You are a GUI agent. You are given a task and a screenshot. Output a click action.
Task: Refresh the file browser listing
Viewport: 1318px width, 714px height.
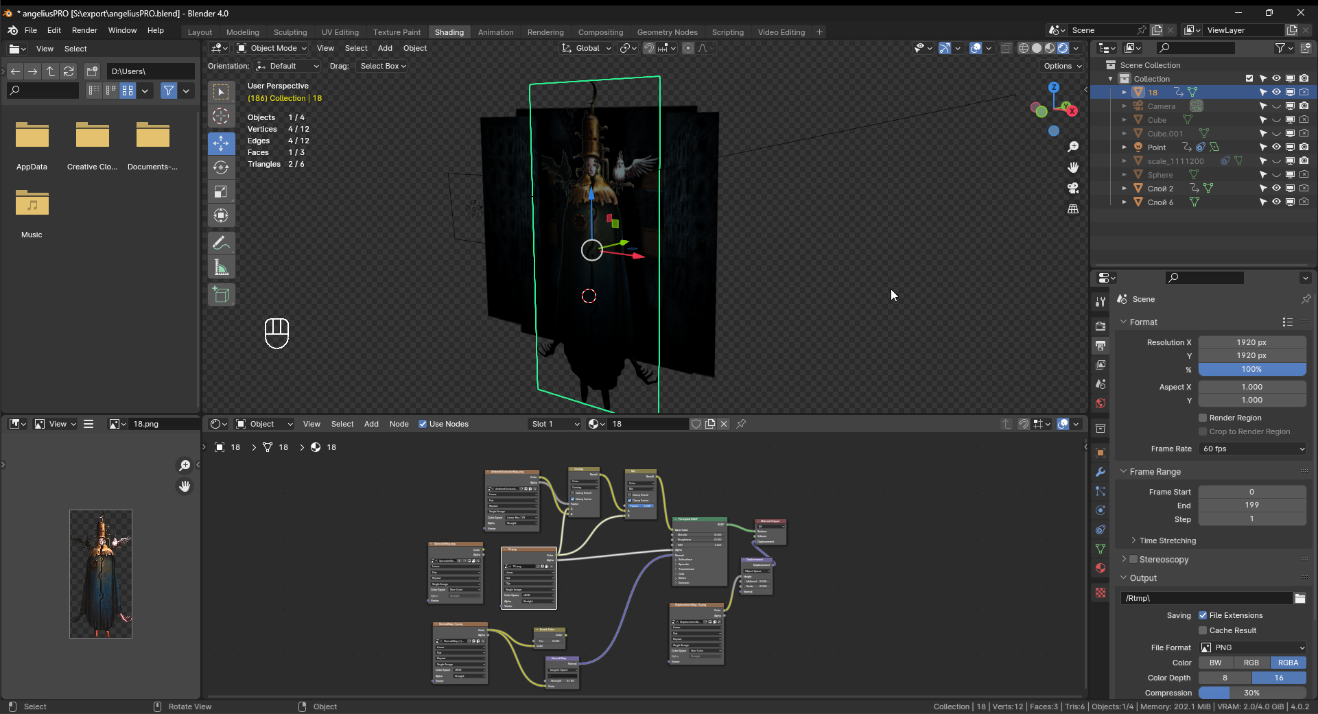(69, 71)
